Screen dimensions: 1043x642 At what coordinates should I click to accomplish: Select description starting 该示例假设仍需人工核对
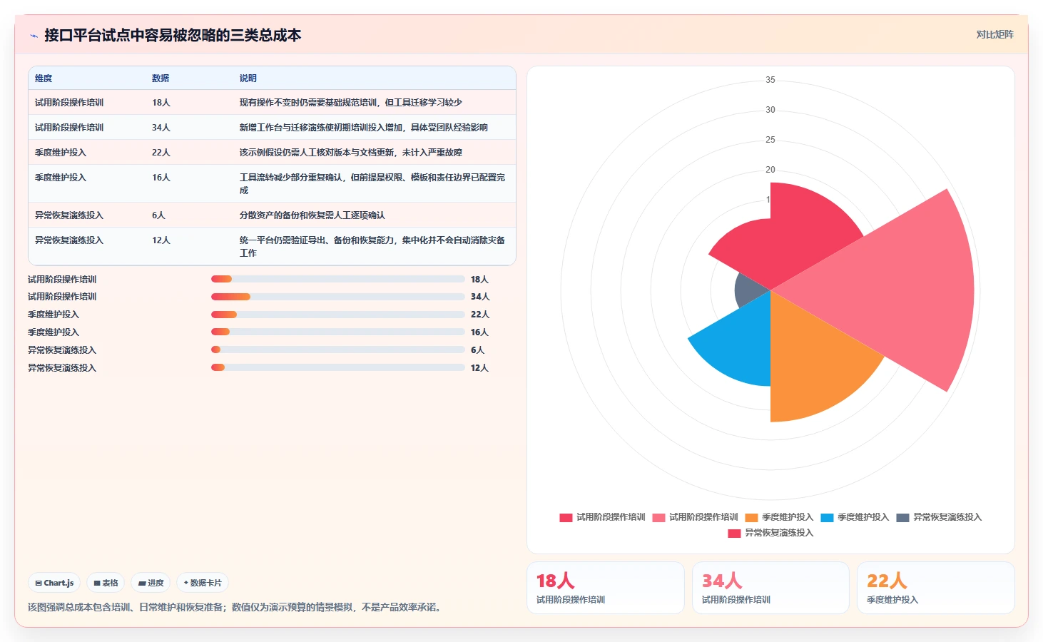tap(351, 153)
